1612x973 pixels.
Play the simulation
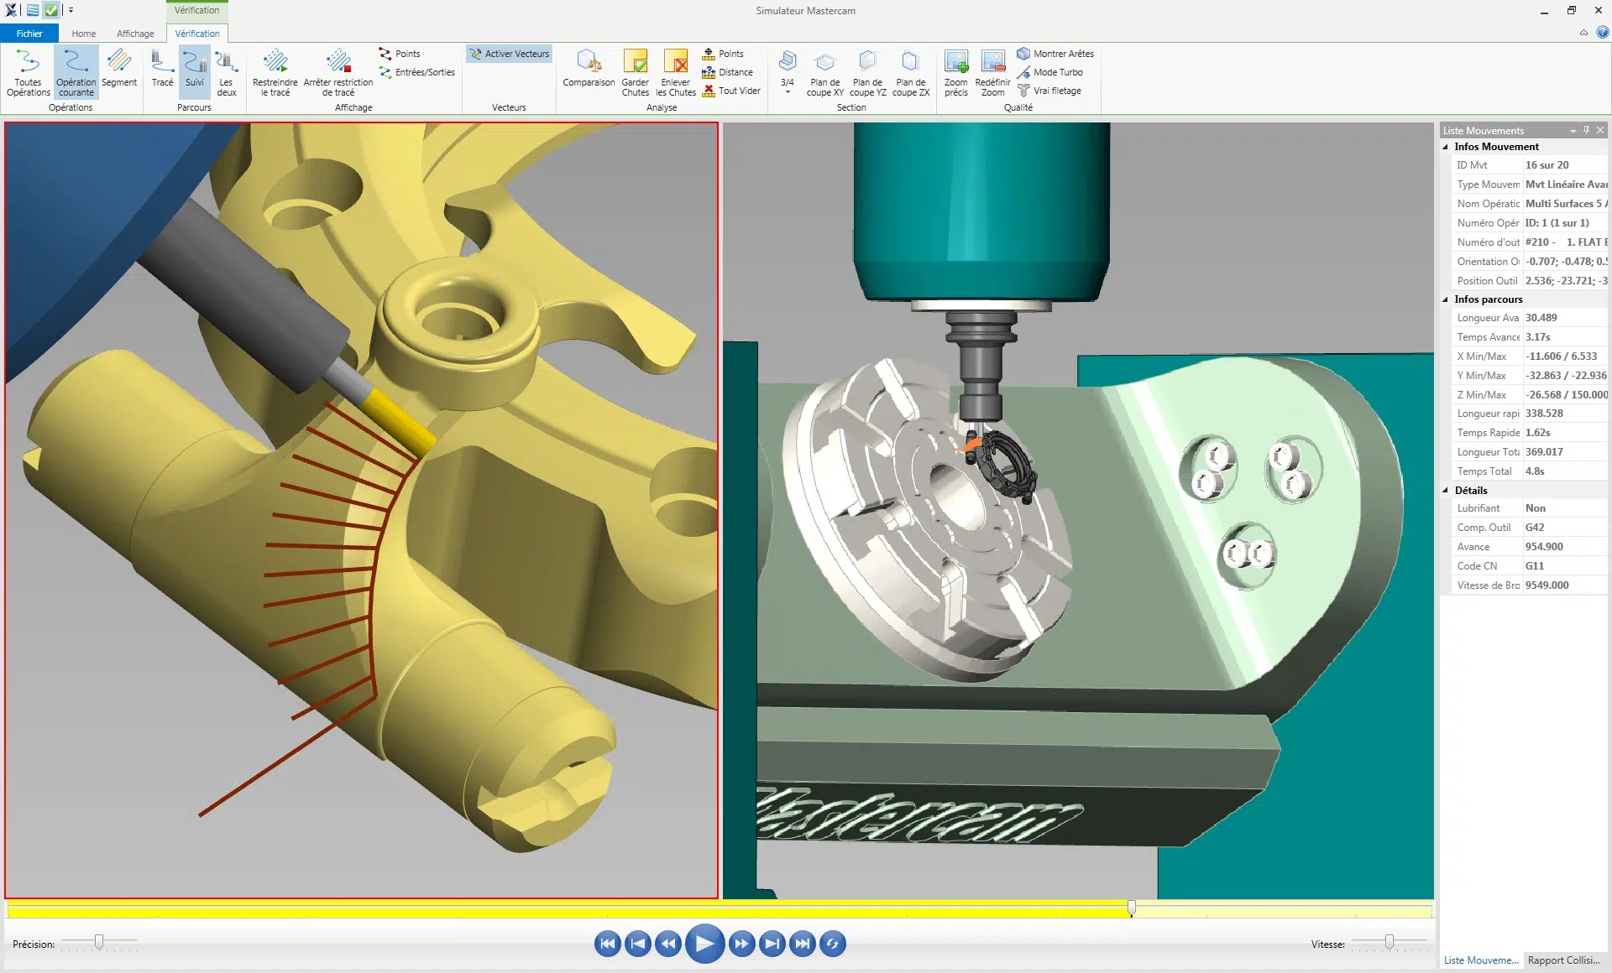pyautogui.click(x=704, y=944)
